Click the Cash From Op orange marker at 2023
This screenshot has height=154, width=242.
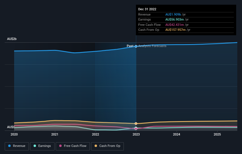[x=136, y=123]
